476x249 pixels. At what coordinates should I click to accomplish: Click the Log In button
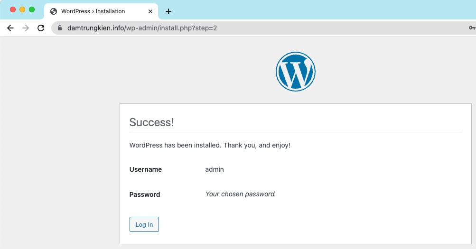tap(144, 224)
